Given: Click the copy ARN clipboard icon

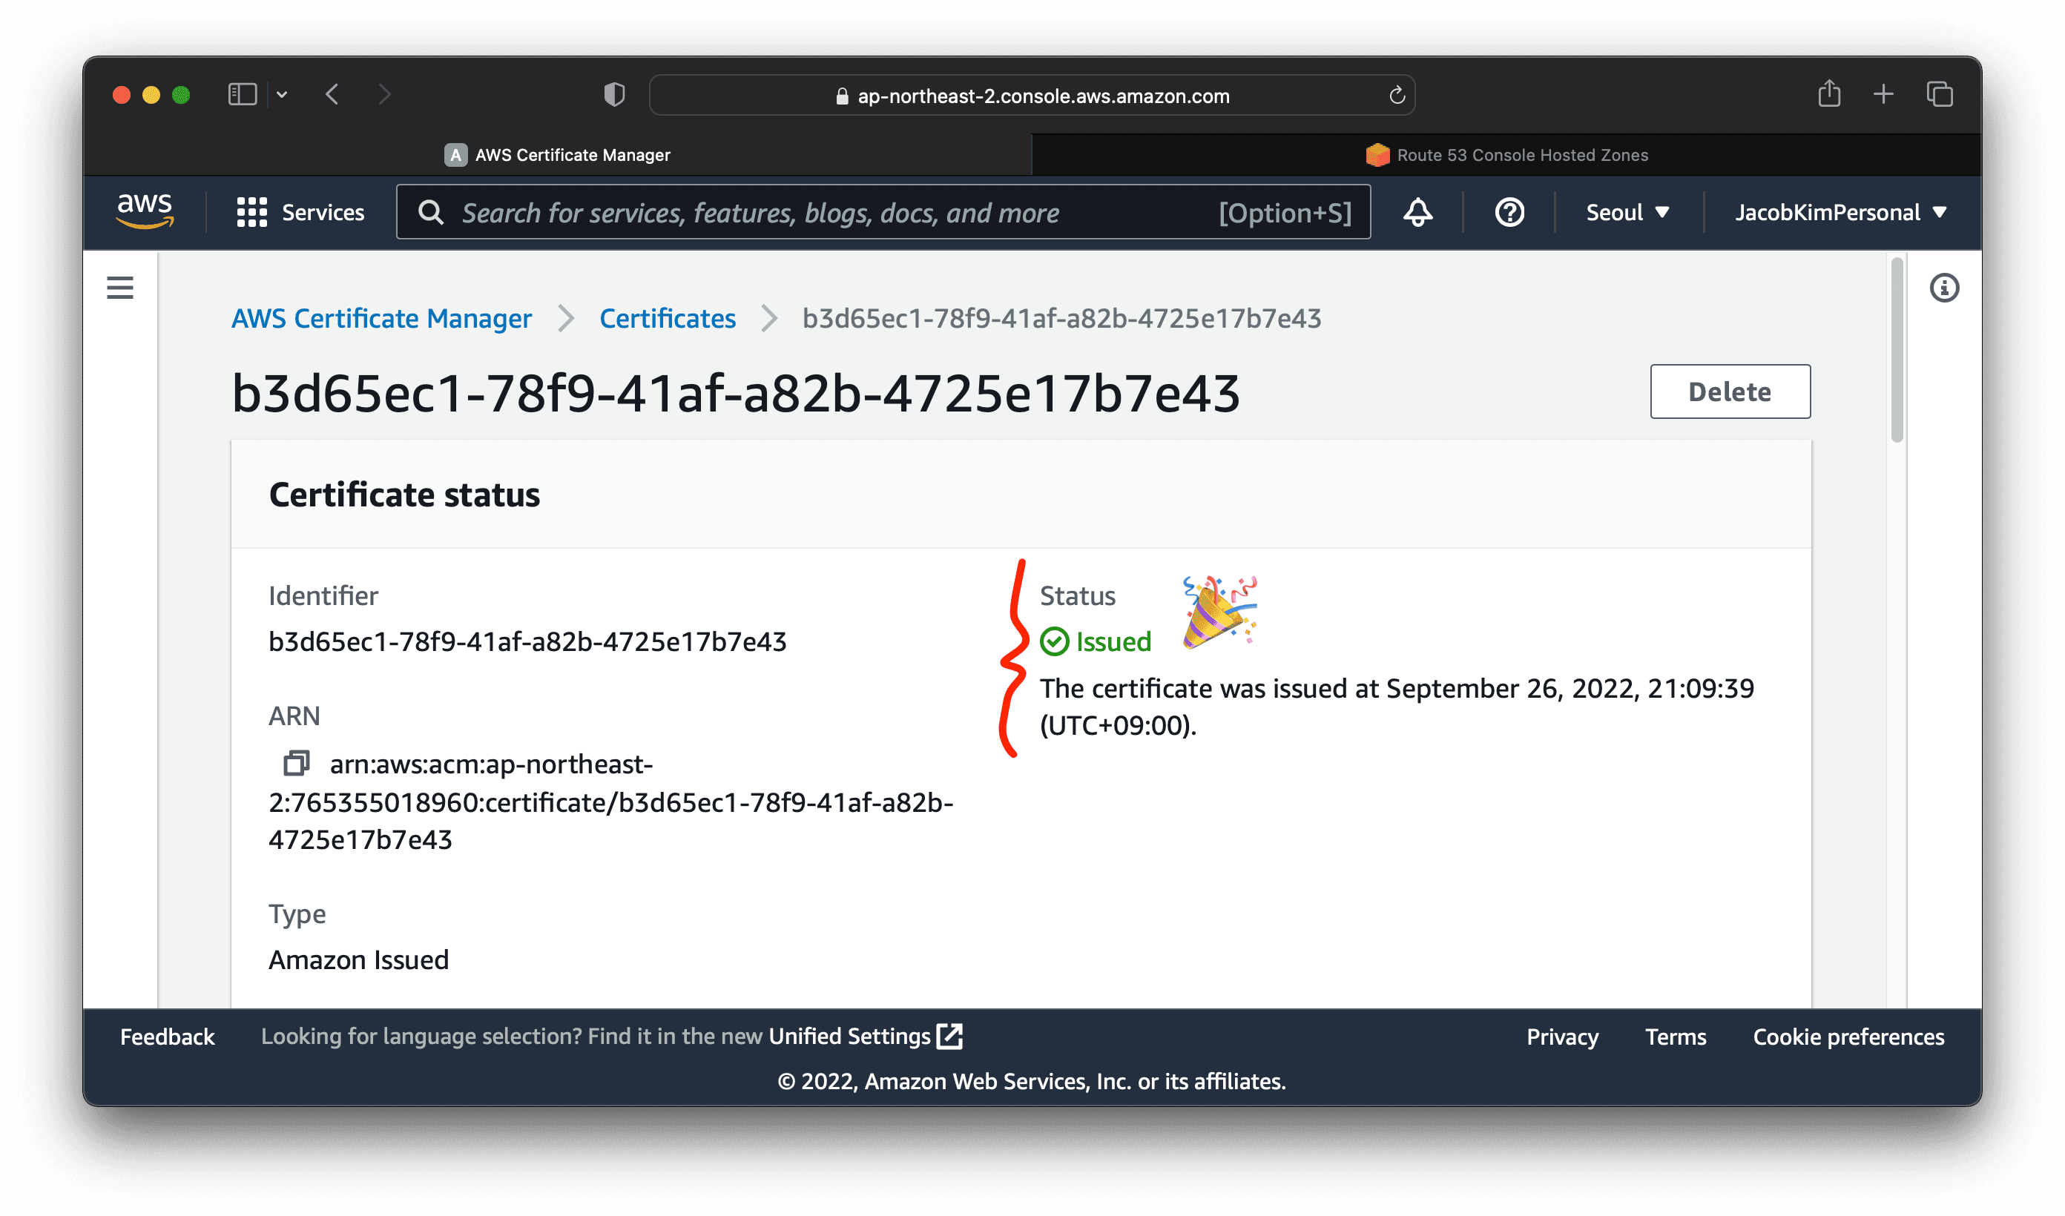Looking at the screenshot, I should click(298, 764).
